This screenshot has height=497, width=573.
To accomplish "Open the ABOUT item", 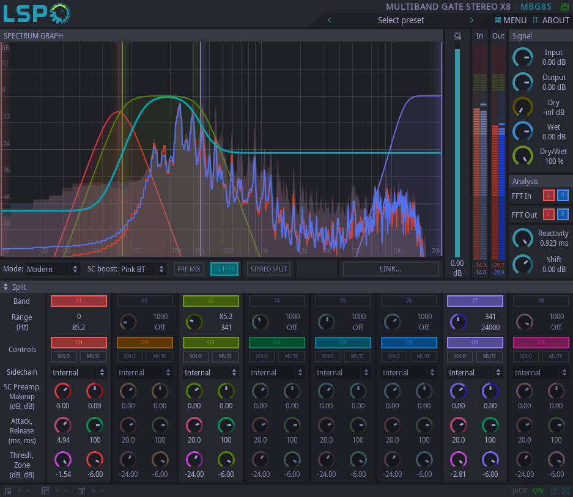I will click(551, 20).
